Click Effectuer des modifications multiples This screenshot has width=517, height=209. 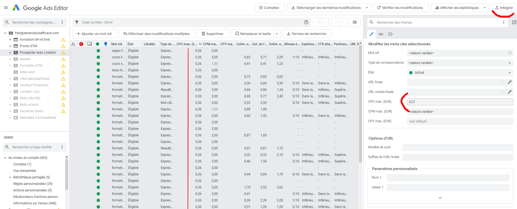click(x=157, y=34)
